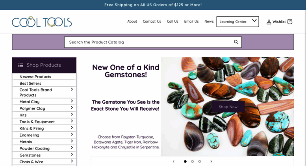
Task: Open the account user icon
Action: point(269,22)
